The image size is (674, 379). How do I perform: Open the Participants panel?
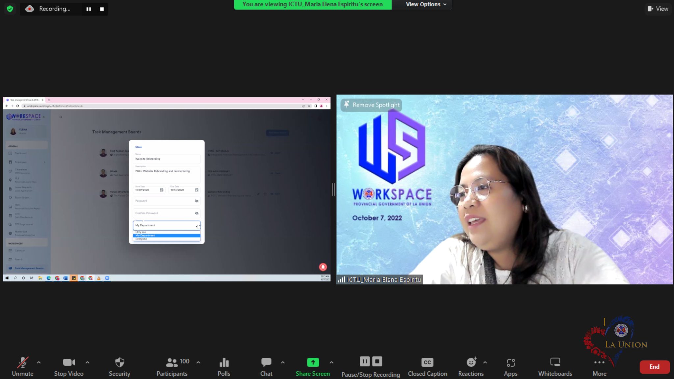click(x=172, y=366)
